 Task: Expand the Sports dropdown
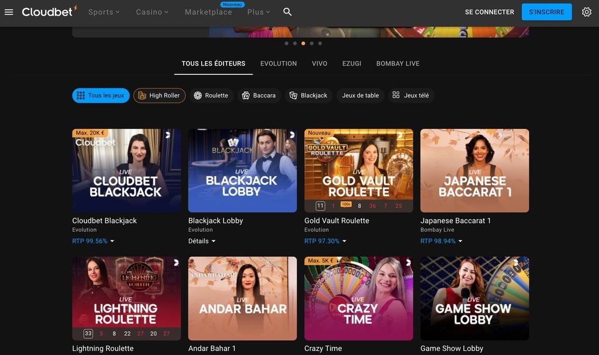(x=104, y=12)
